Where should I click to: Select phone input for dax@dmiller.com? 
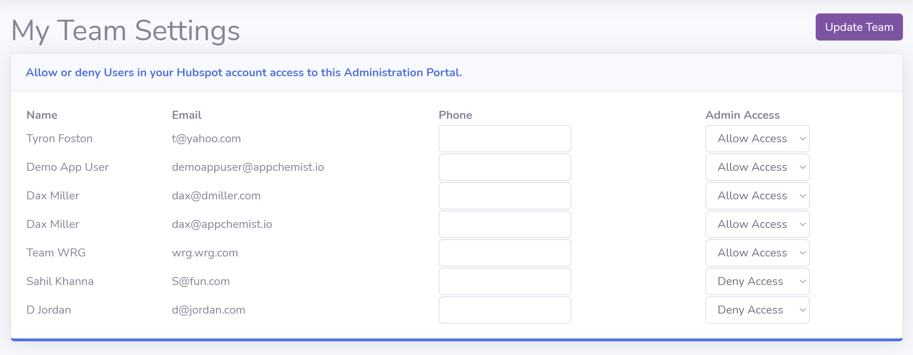coord(505,196)
